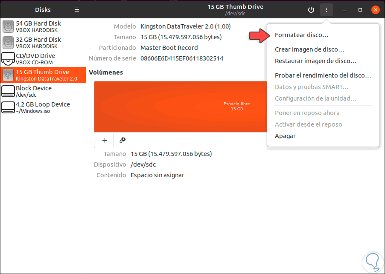Click the ~/Windows.iso loop device path
Image resolution: width=385 pixels, height=274 pixels.
coord(33,111)
